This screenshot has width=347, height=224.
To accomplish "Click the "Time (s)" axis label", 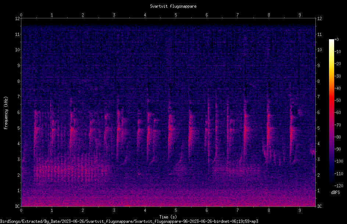I will pos(168,217).
